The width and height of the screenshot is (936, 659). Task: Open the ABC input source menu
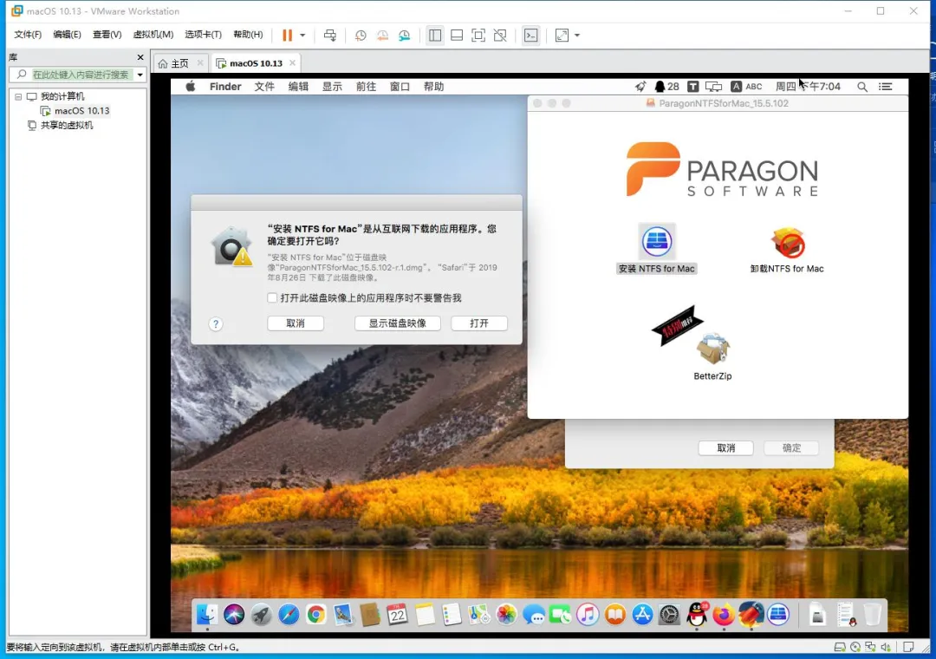(x=747, y=87)
